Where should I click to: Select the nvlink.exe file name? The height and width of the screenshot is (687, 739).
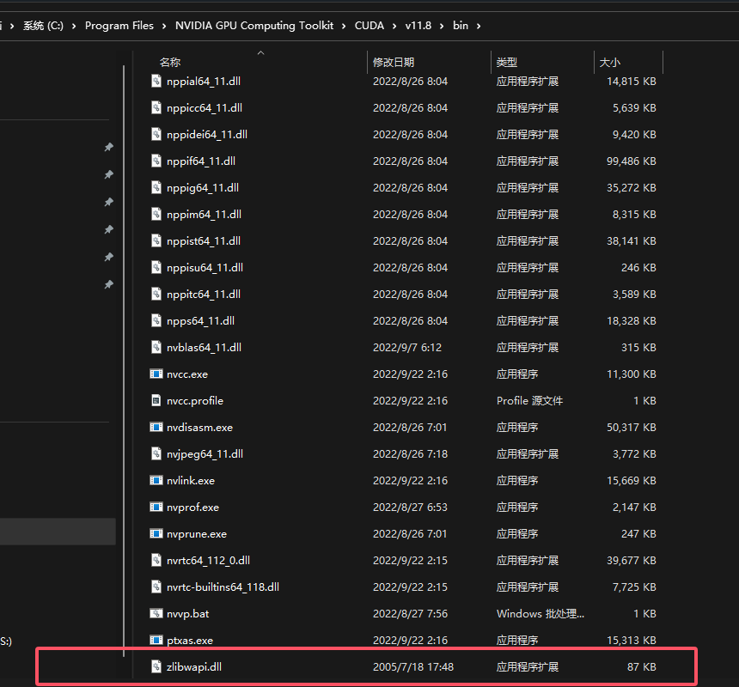click(191, 481)
